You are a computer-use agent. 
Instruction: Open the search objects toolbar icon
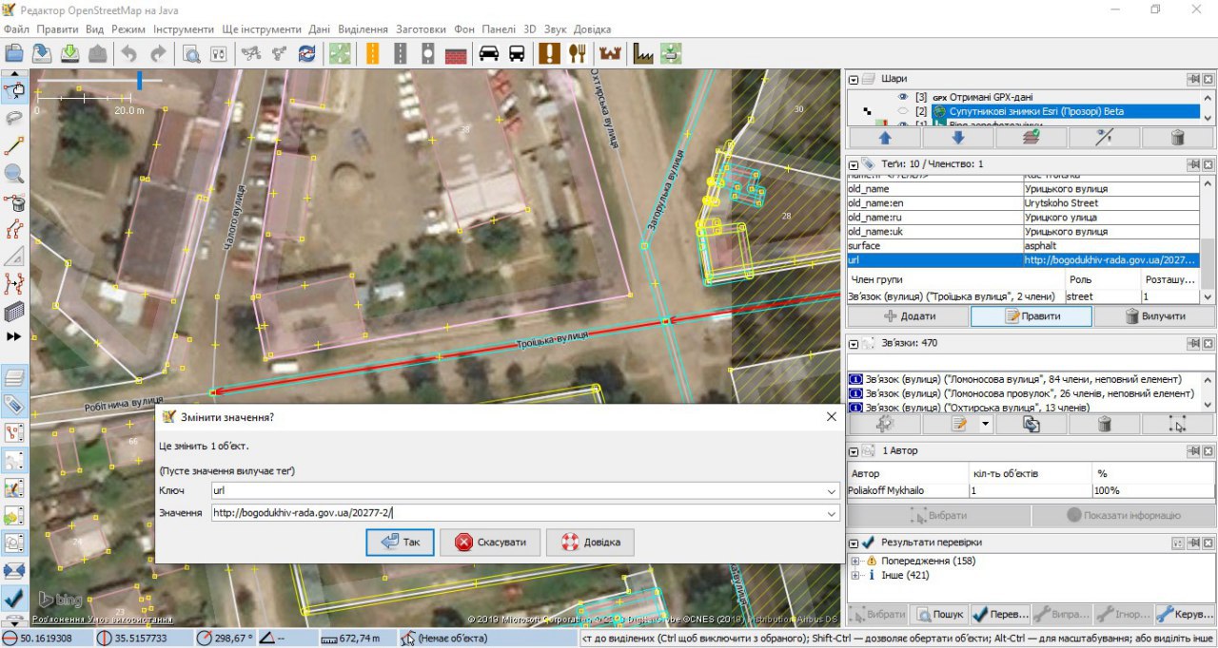click(191, 53)
